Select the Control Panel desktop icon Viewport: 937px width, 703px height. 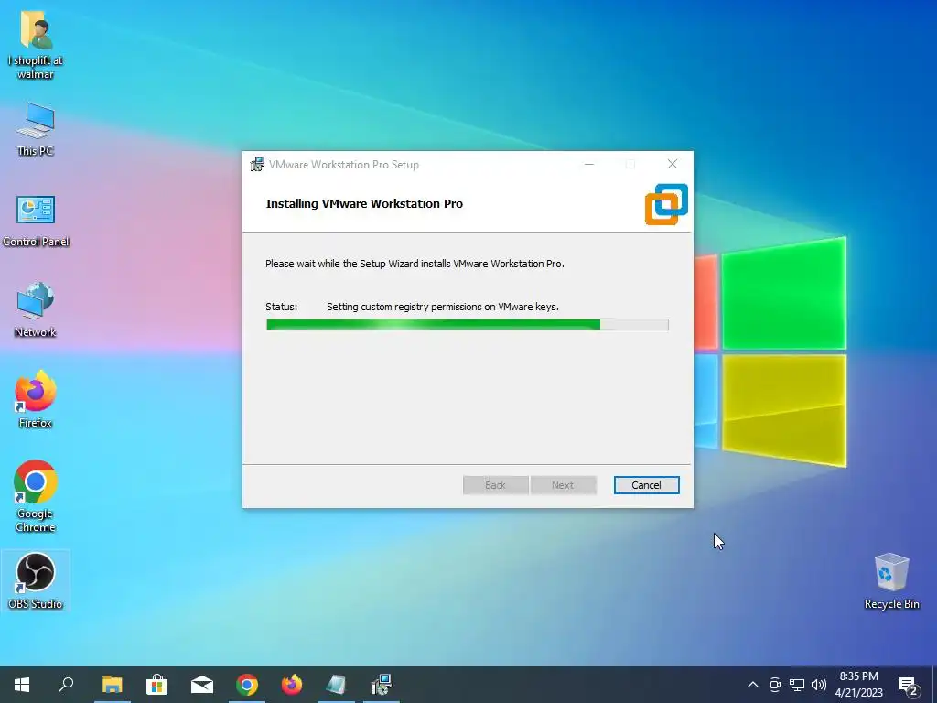[x=36, y=221]
